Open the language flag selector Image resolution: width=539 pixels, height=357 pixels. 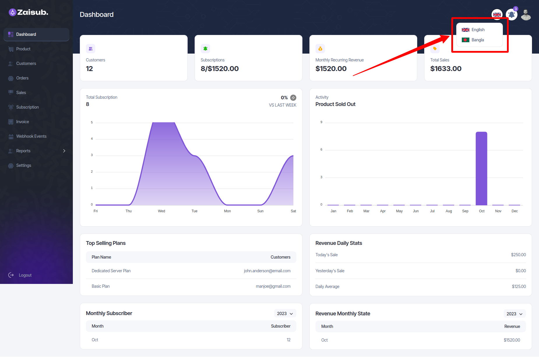pyautogui.click(x=497, y=15)
